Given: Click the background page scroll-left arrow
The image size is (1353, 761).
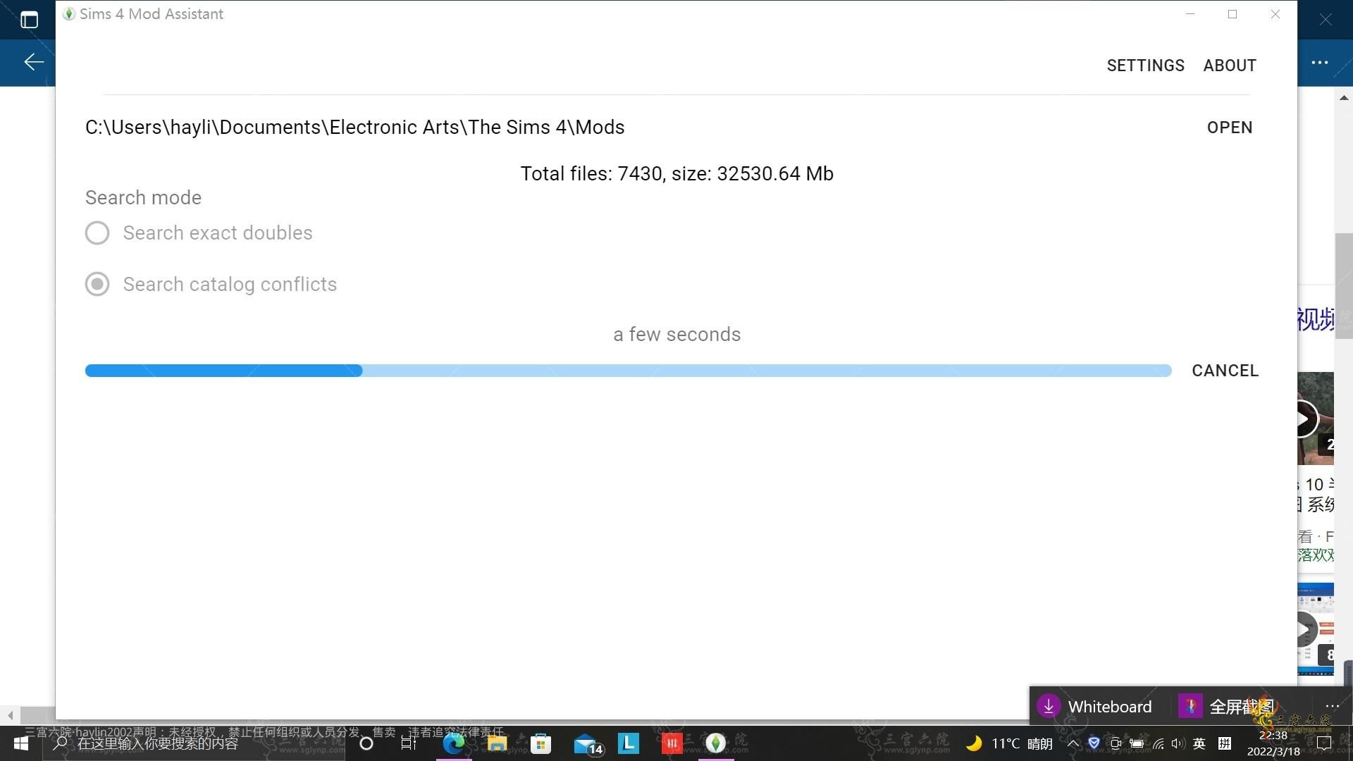Looking at the screenshot, I should point(10,715).
